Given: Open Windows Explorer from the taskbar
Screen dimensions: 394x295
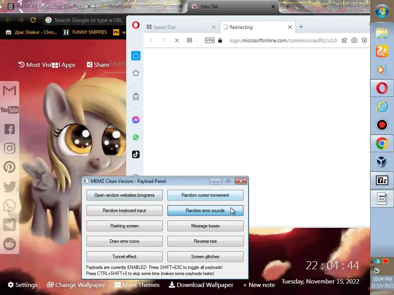Looking at the screenshot, I should coord(382,33).
